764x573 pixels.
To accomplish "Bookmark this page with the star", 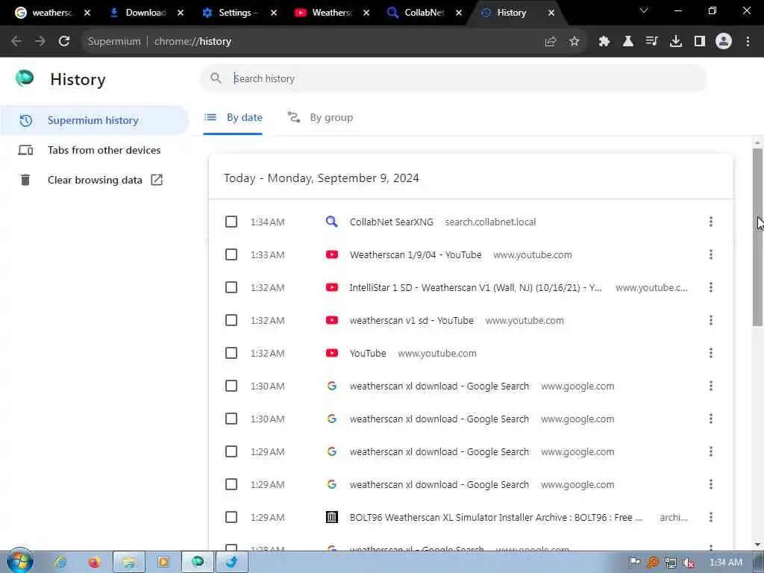I will click(x=574, y=42).
